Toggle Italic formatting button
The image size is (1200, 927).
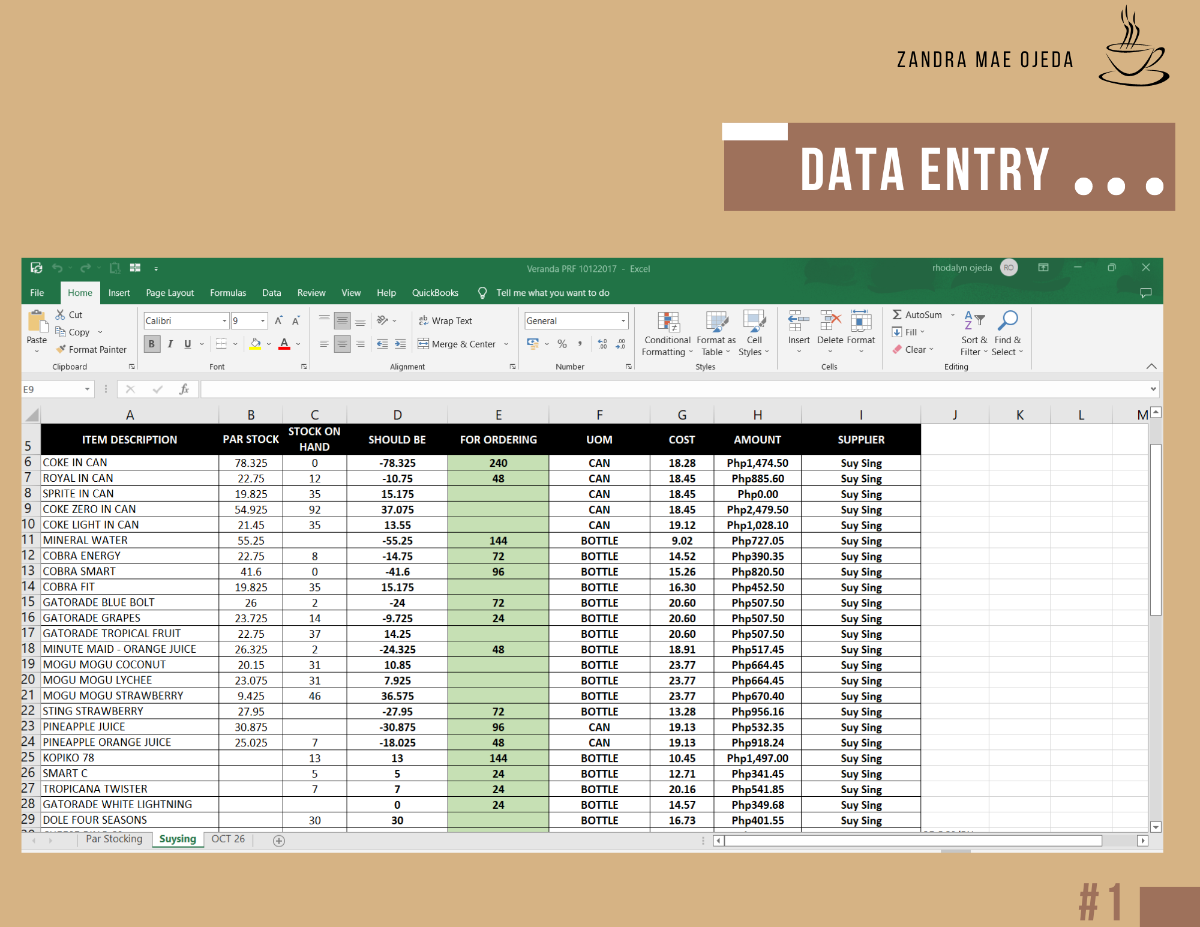170,344
